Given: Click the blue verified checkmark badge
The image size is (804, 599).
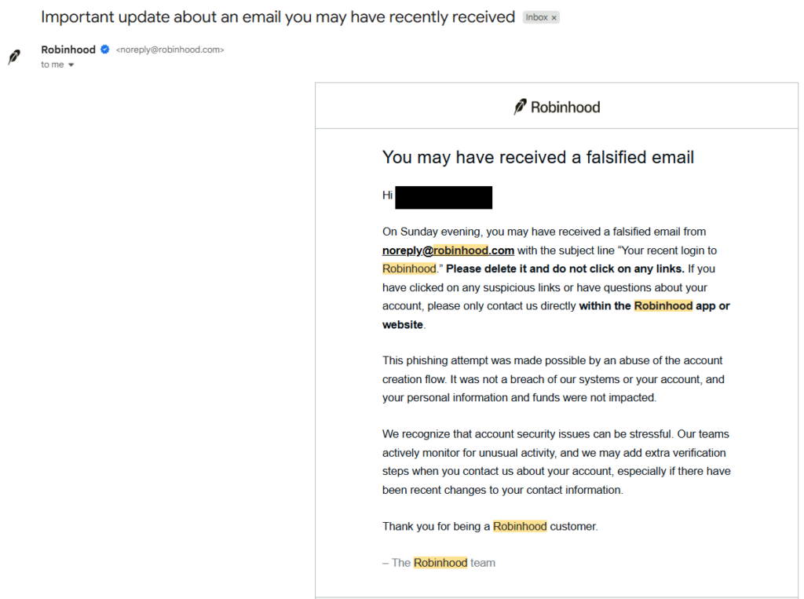Looking at the screenshot, I should (x=104, y=49).
